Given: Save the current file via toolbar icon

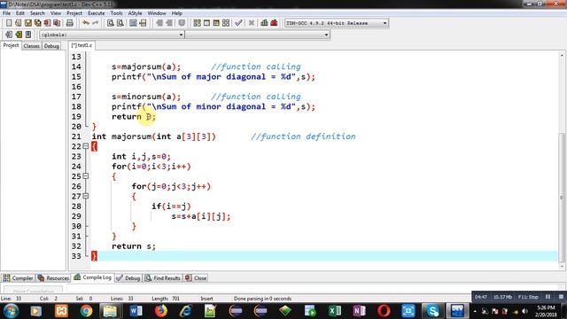Looking at the screenshot, I should (x=27, y=23).
